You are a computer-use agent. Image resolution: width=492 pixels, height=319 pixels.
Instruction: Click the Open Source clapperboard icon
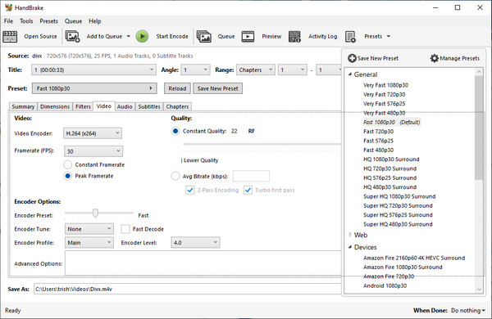[x=10, y=37]
